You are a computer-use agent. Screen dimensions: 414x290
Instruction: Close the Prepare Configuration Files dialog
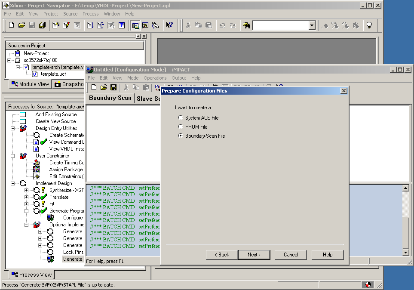(x=344, y=91)
